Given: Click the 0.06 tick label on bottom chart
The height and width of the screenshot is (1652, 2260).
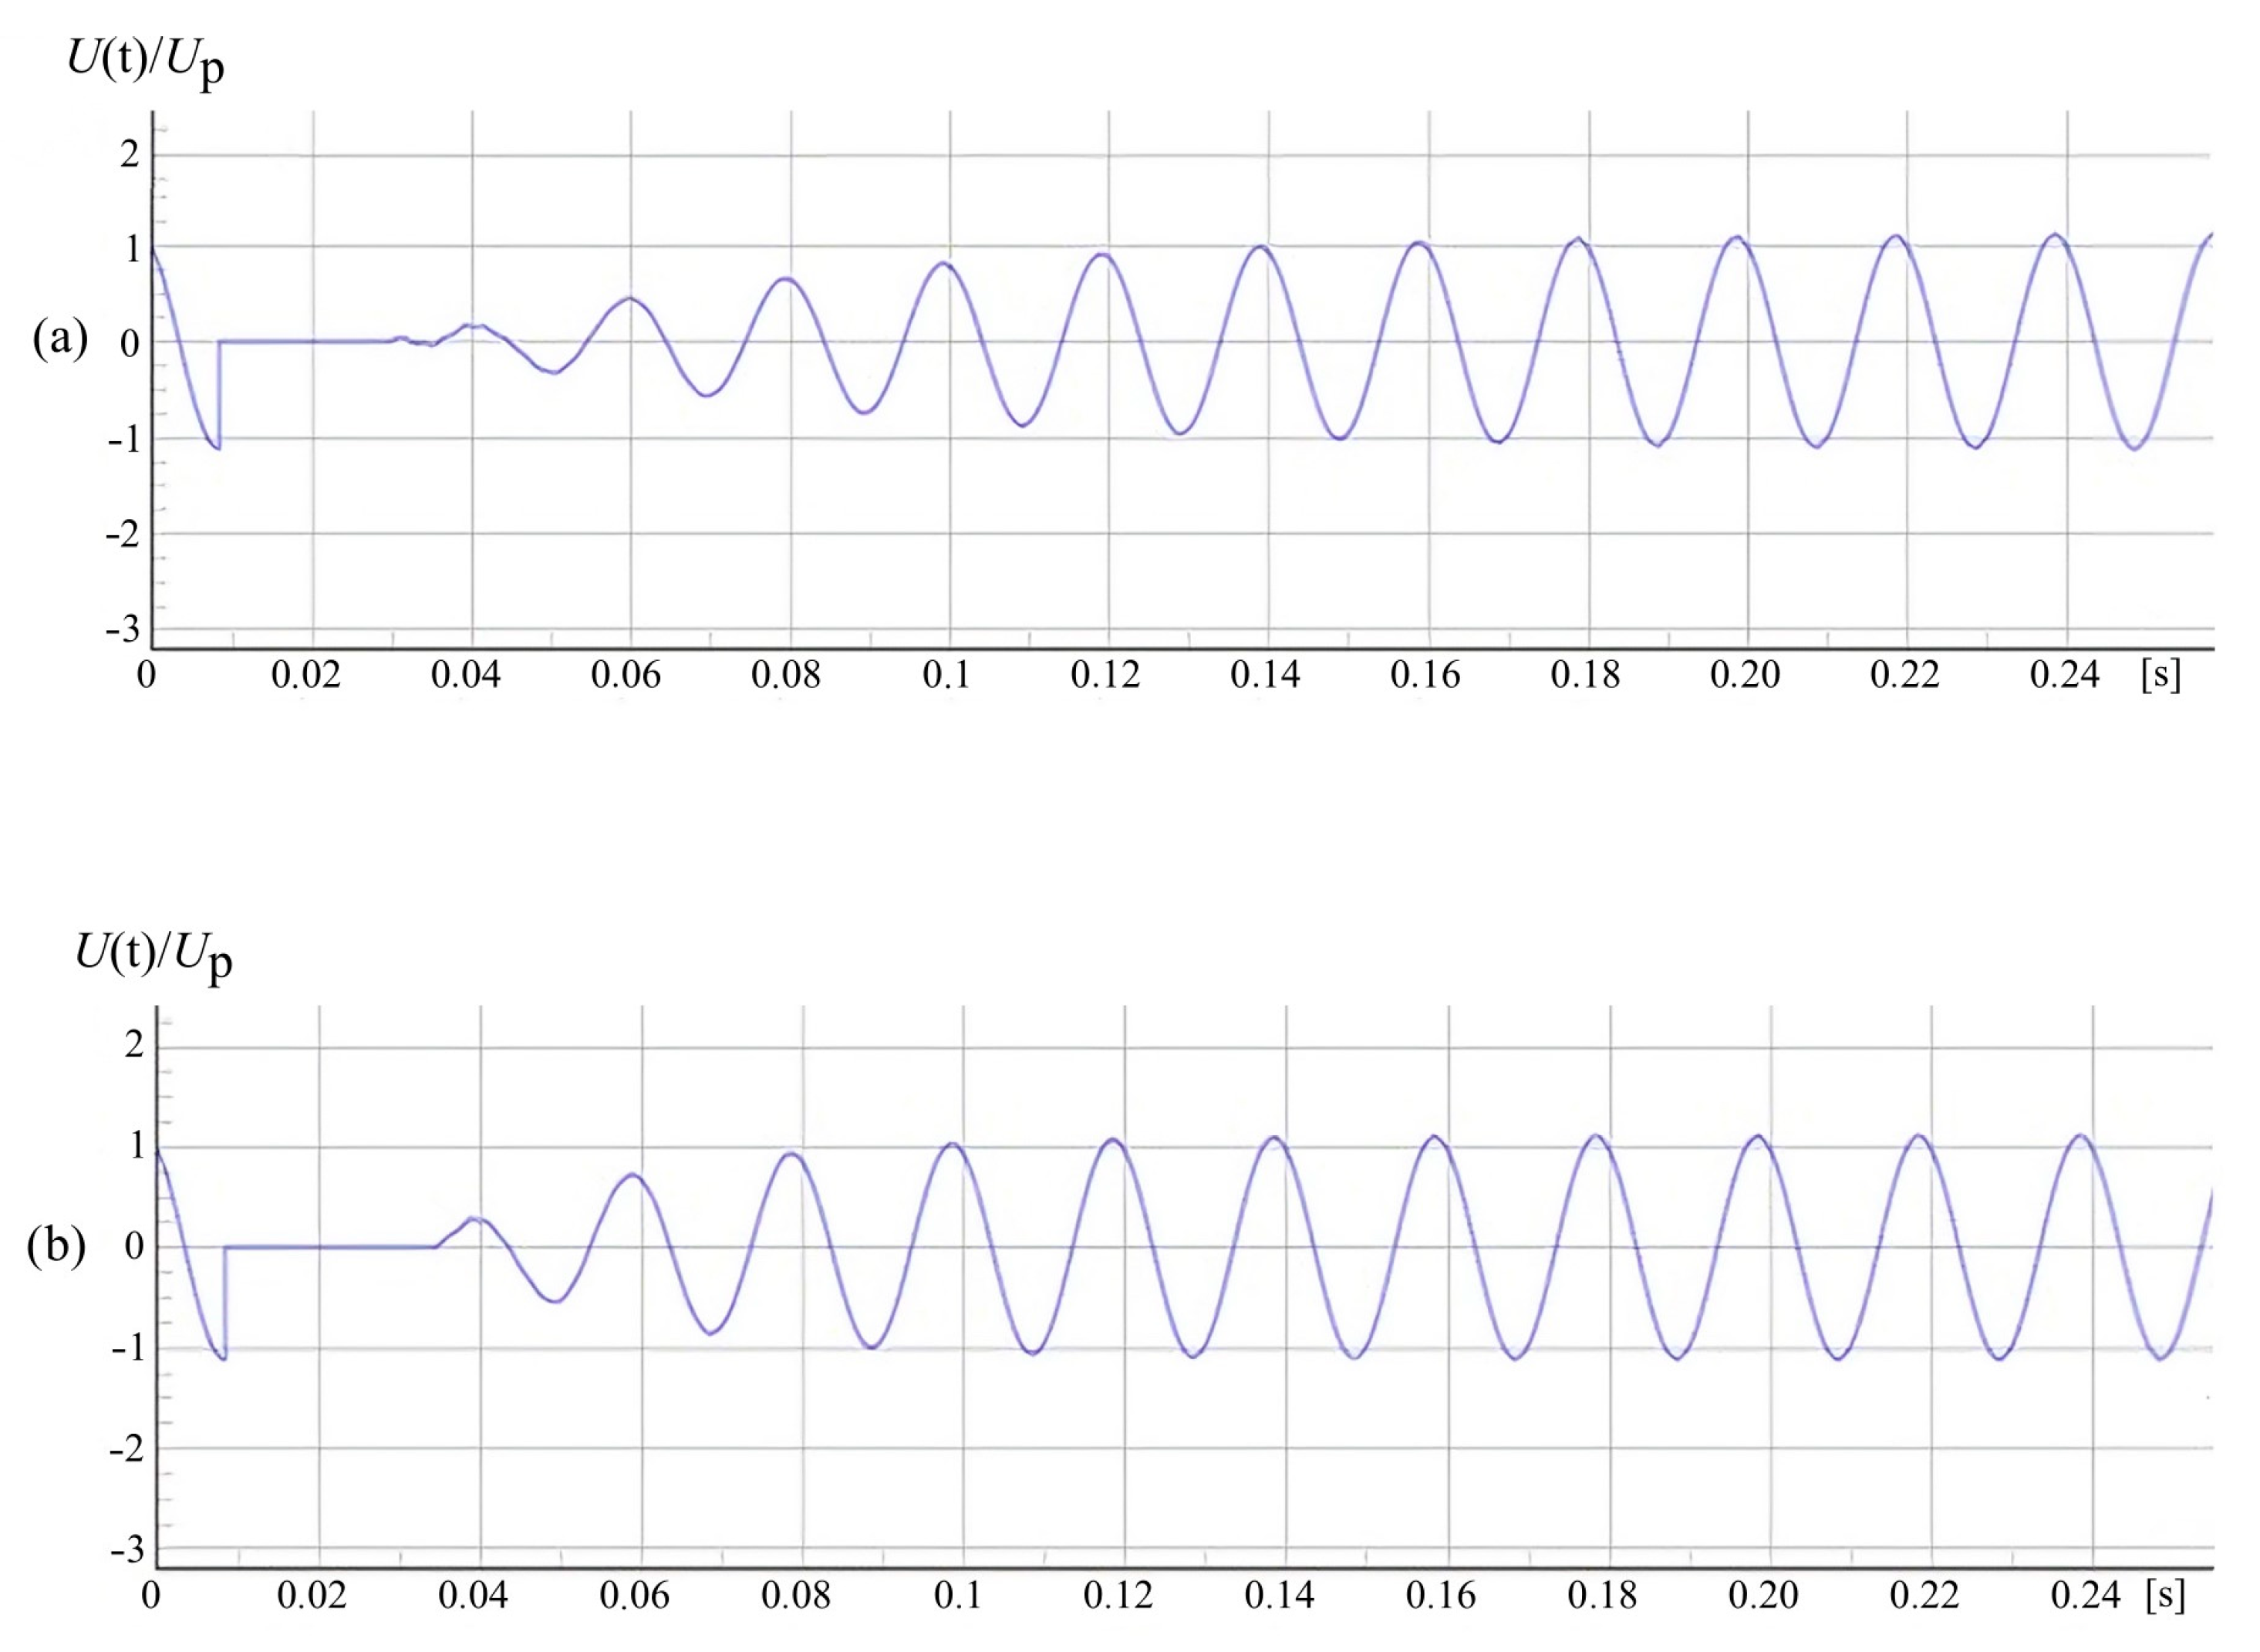Looking at the screenshot, I should tap(634, 1595).
